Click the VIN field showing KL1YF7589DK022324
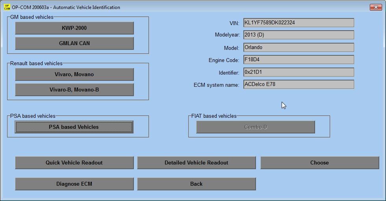The width and height of the screenshot is (386, 201). (299, 23)
